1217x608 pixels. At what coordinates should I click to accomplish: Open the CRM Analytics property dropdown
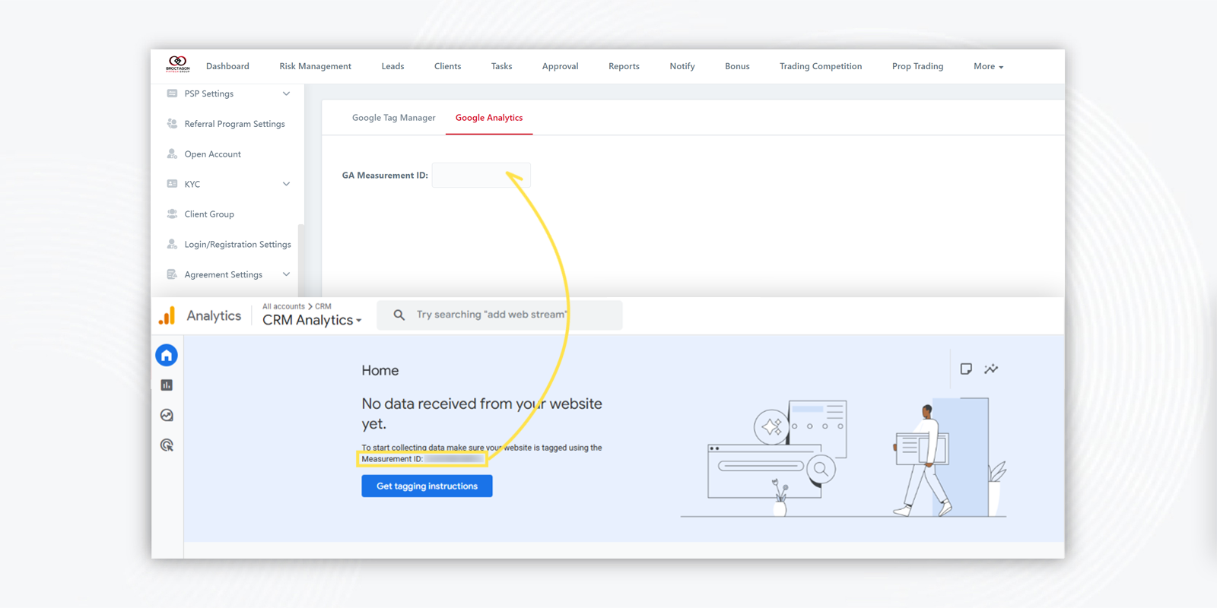[x=312, y=321]
